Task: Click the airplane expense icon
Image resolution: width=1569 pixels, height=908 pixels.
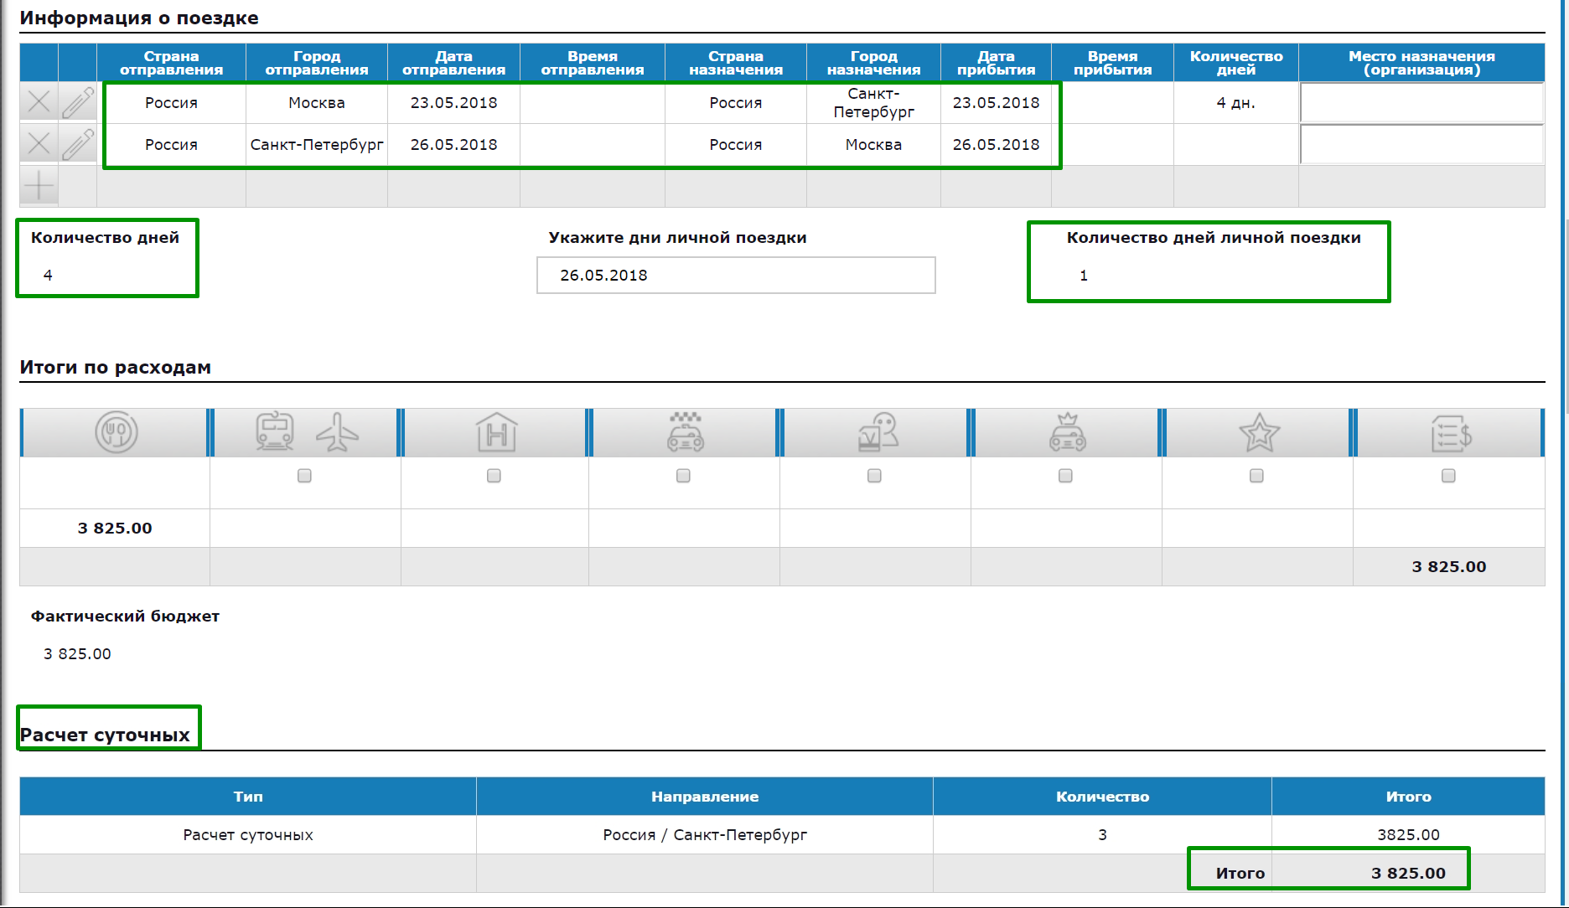Action: click(x=337, y=433)
